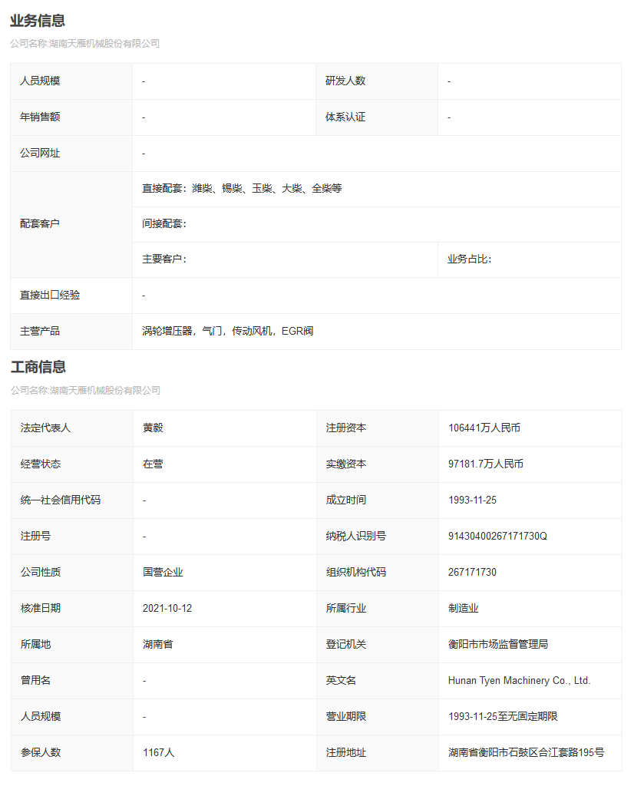Click the 曾用名 label cell
The width and height of the screenshot is (634, 806).
point(71,681)
